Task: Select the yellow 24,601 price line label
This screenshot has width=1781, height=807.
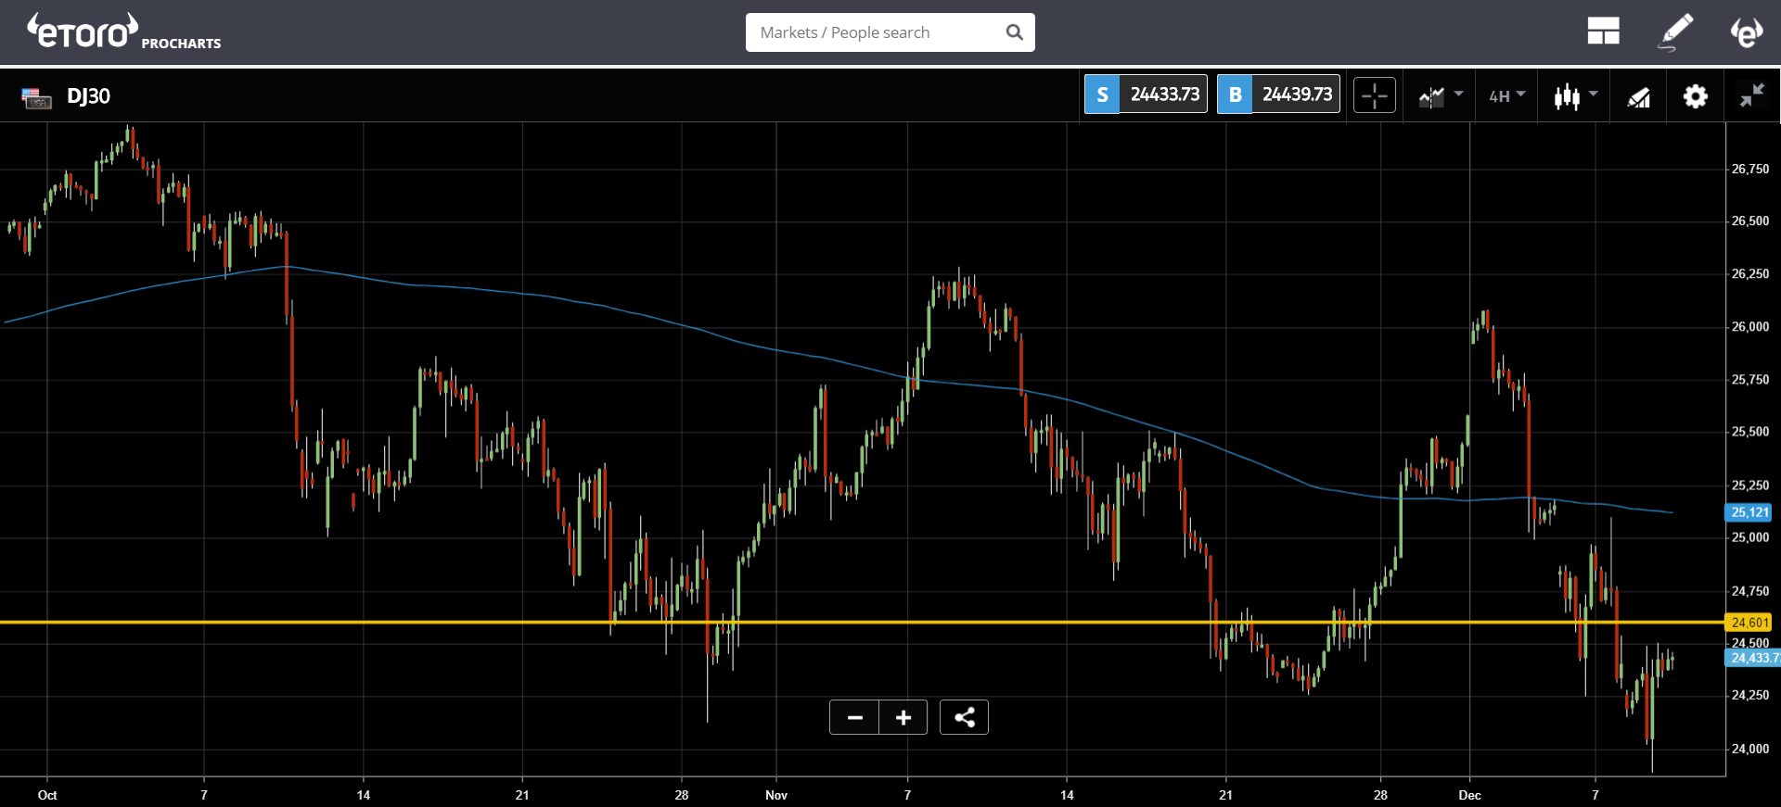Action: [x=1749, y=623]
